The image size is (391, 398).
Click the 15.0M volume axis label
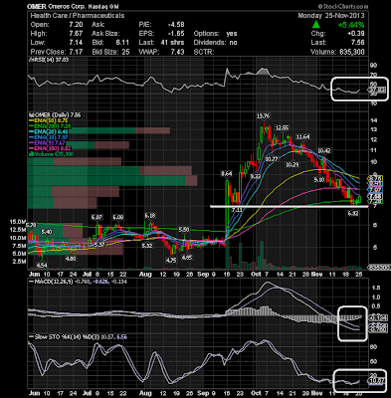click(18, 222)
